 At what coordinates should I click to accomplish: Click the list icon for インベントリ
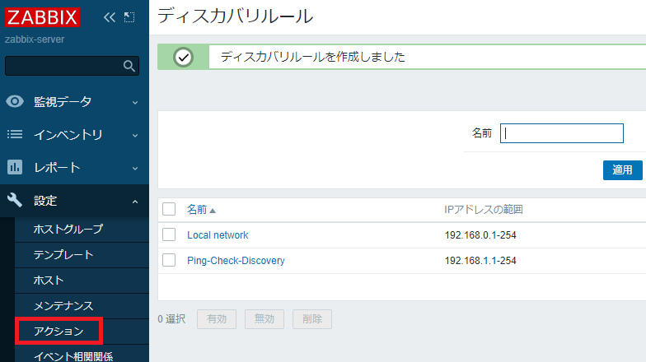[15, 134]
